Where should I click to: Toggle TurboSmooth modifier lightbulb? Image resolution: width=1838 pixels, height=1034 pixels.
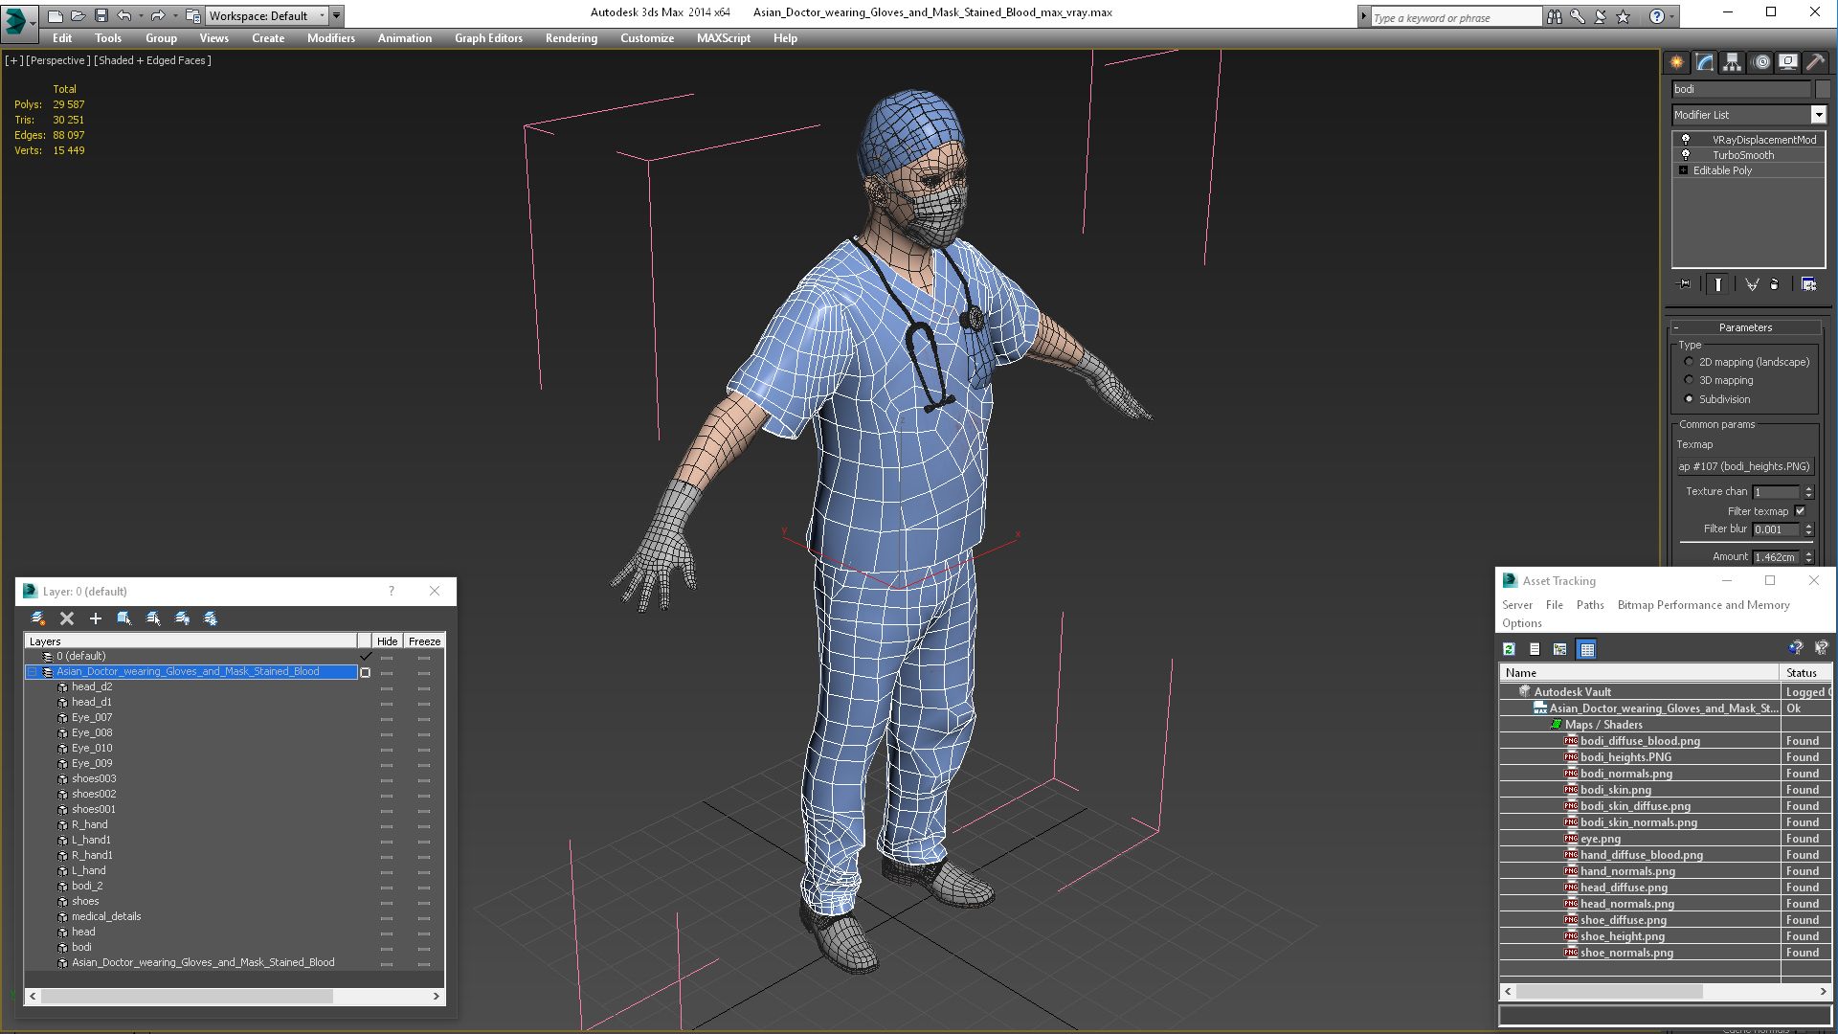1686,155
